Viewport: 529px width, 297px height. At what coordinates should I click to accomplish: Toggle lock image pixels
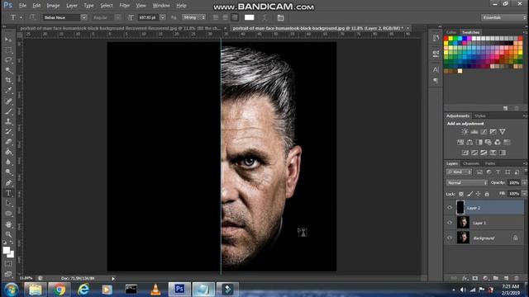pyautogui.click(x=469, y=194)
